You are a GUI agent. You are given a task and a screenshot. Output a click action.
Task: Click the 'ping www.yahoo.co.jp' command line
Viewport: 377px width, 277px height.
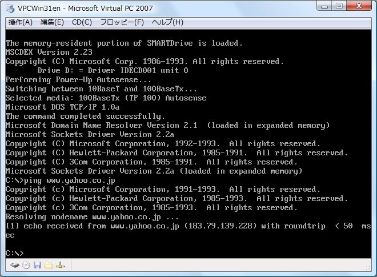pyautogui.click(x=61, y=180)
